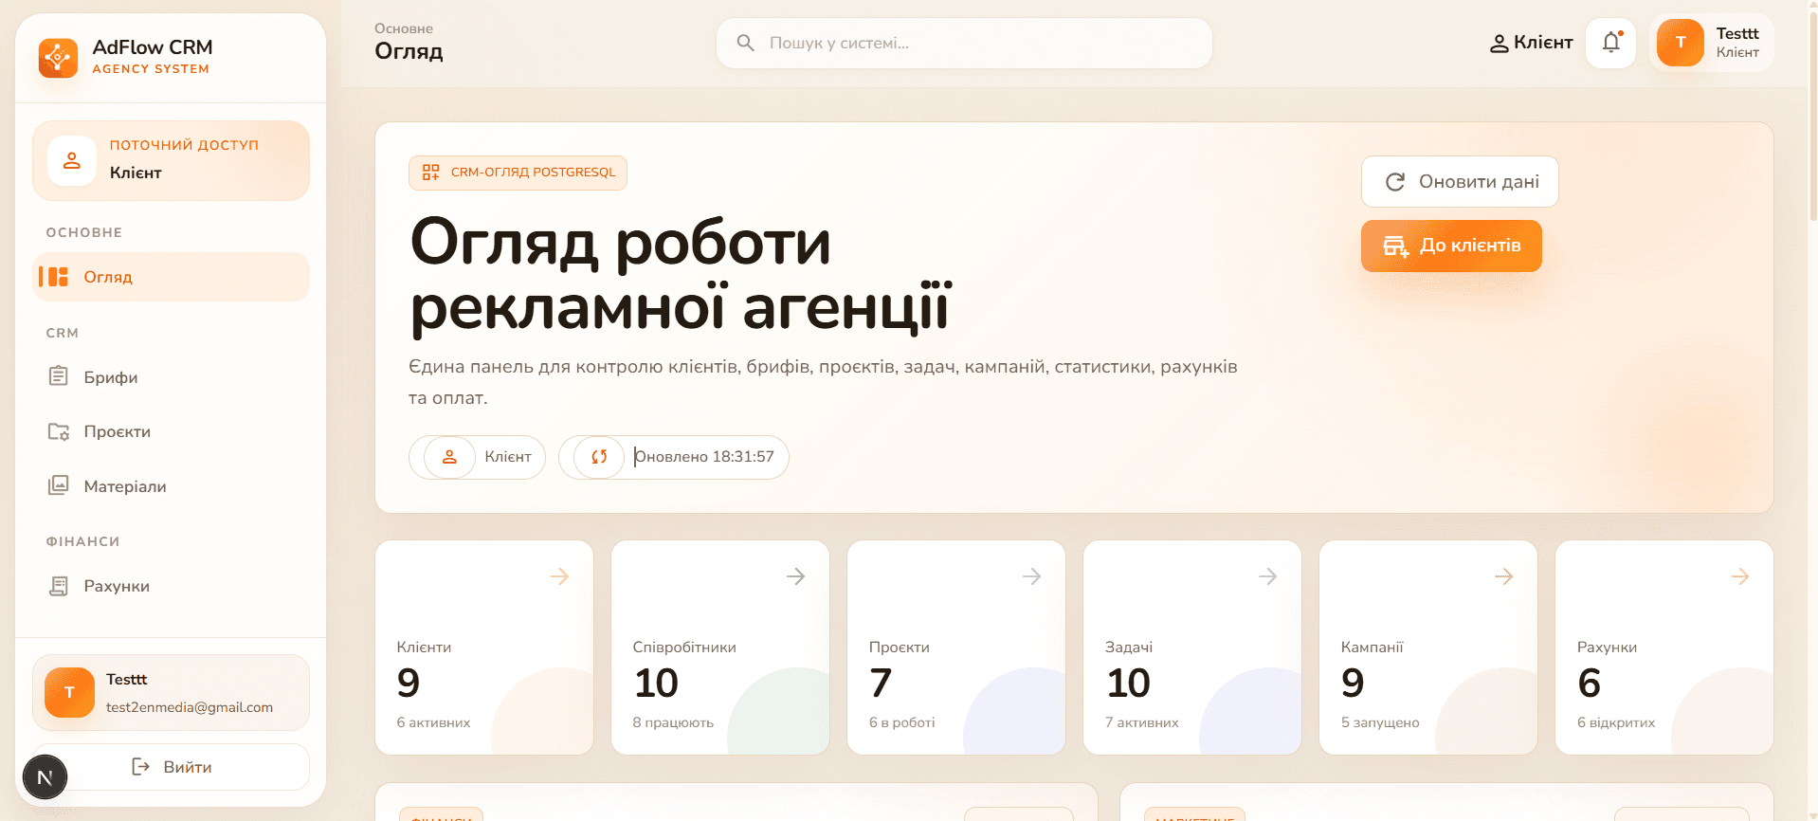Screen dimensions: 1818x821
Task: Open notifications with the bell icon
Action: coord(1611,43)
